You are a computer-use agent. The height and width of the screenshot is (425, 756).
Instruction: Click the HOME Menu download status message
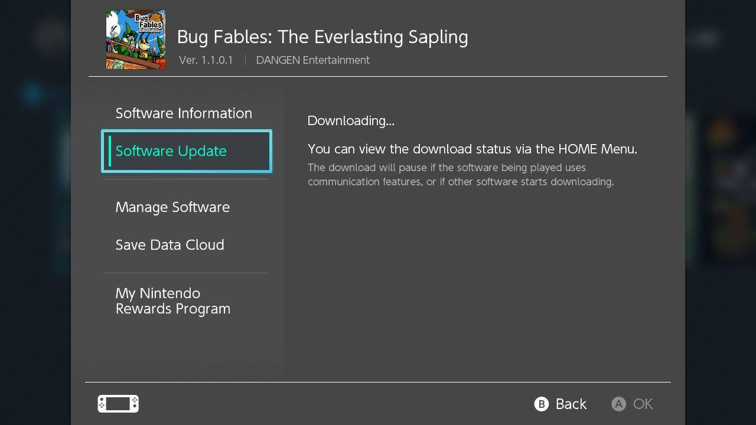tap(472, 149)
